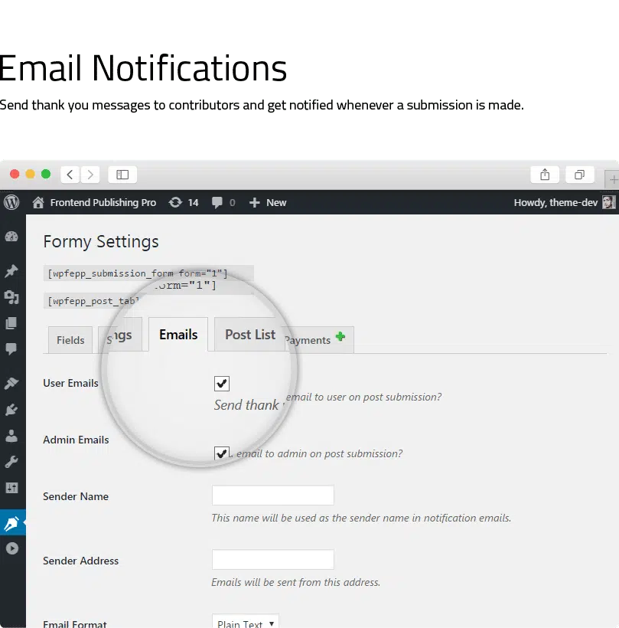Select the wpfepp_submission_form shortcode text
This screenshot has width=619, height=628.
point(137,273)
